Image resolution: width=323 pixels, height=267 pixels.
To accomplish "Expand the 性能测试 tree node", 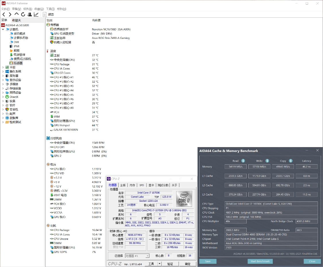I will click(3, 122).
